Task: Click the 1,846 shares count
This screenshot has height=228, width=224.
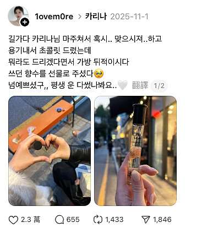Action: tap(162, 220)
